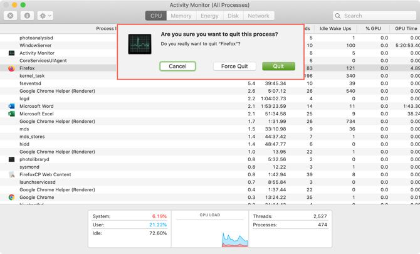Click the 734 idle wake ups value

click(350, 122)
